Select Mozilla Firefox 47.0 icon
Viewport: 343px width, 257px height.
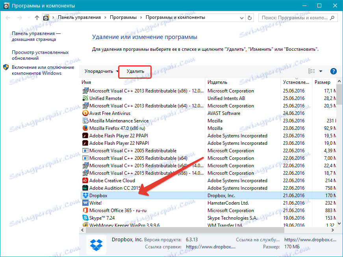[x=85, y=128]
